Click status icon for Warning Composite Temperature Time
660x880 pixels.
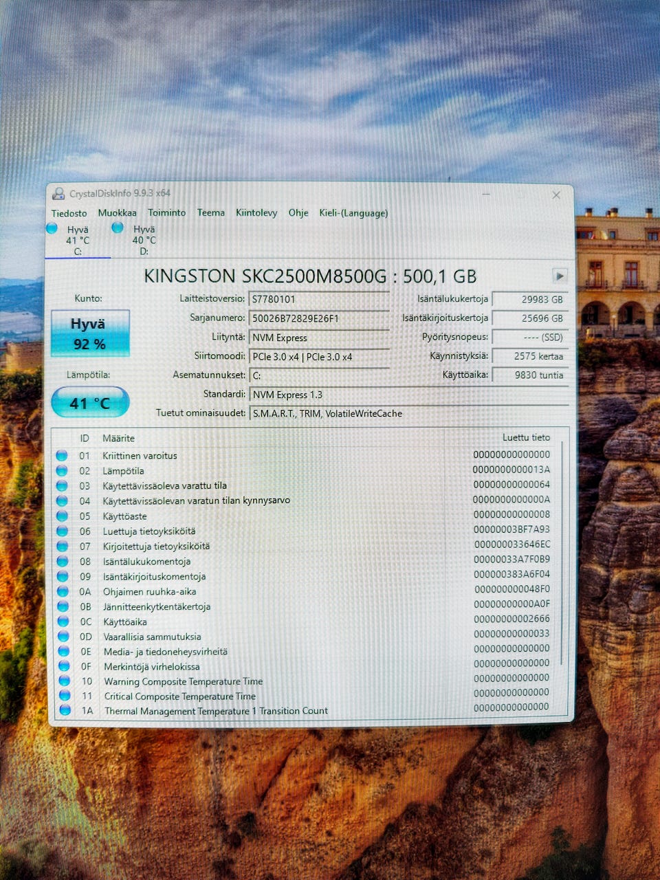65,681
